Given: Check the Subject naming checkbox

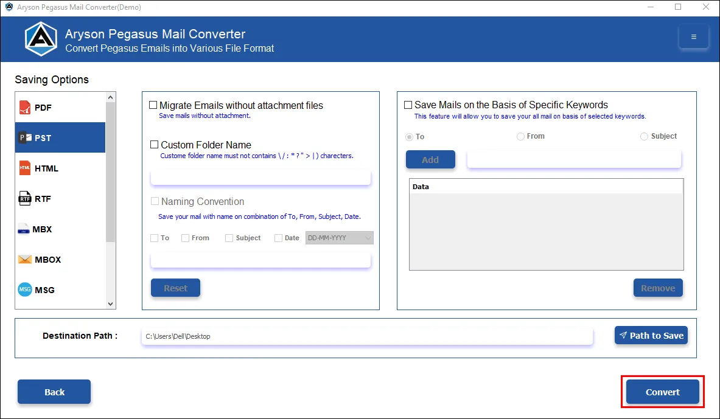Looking at the screenshot, I should tap(229, 238).
